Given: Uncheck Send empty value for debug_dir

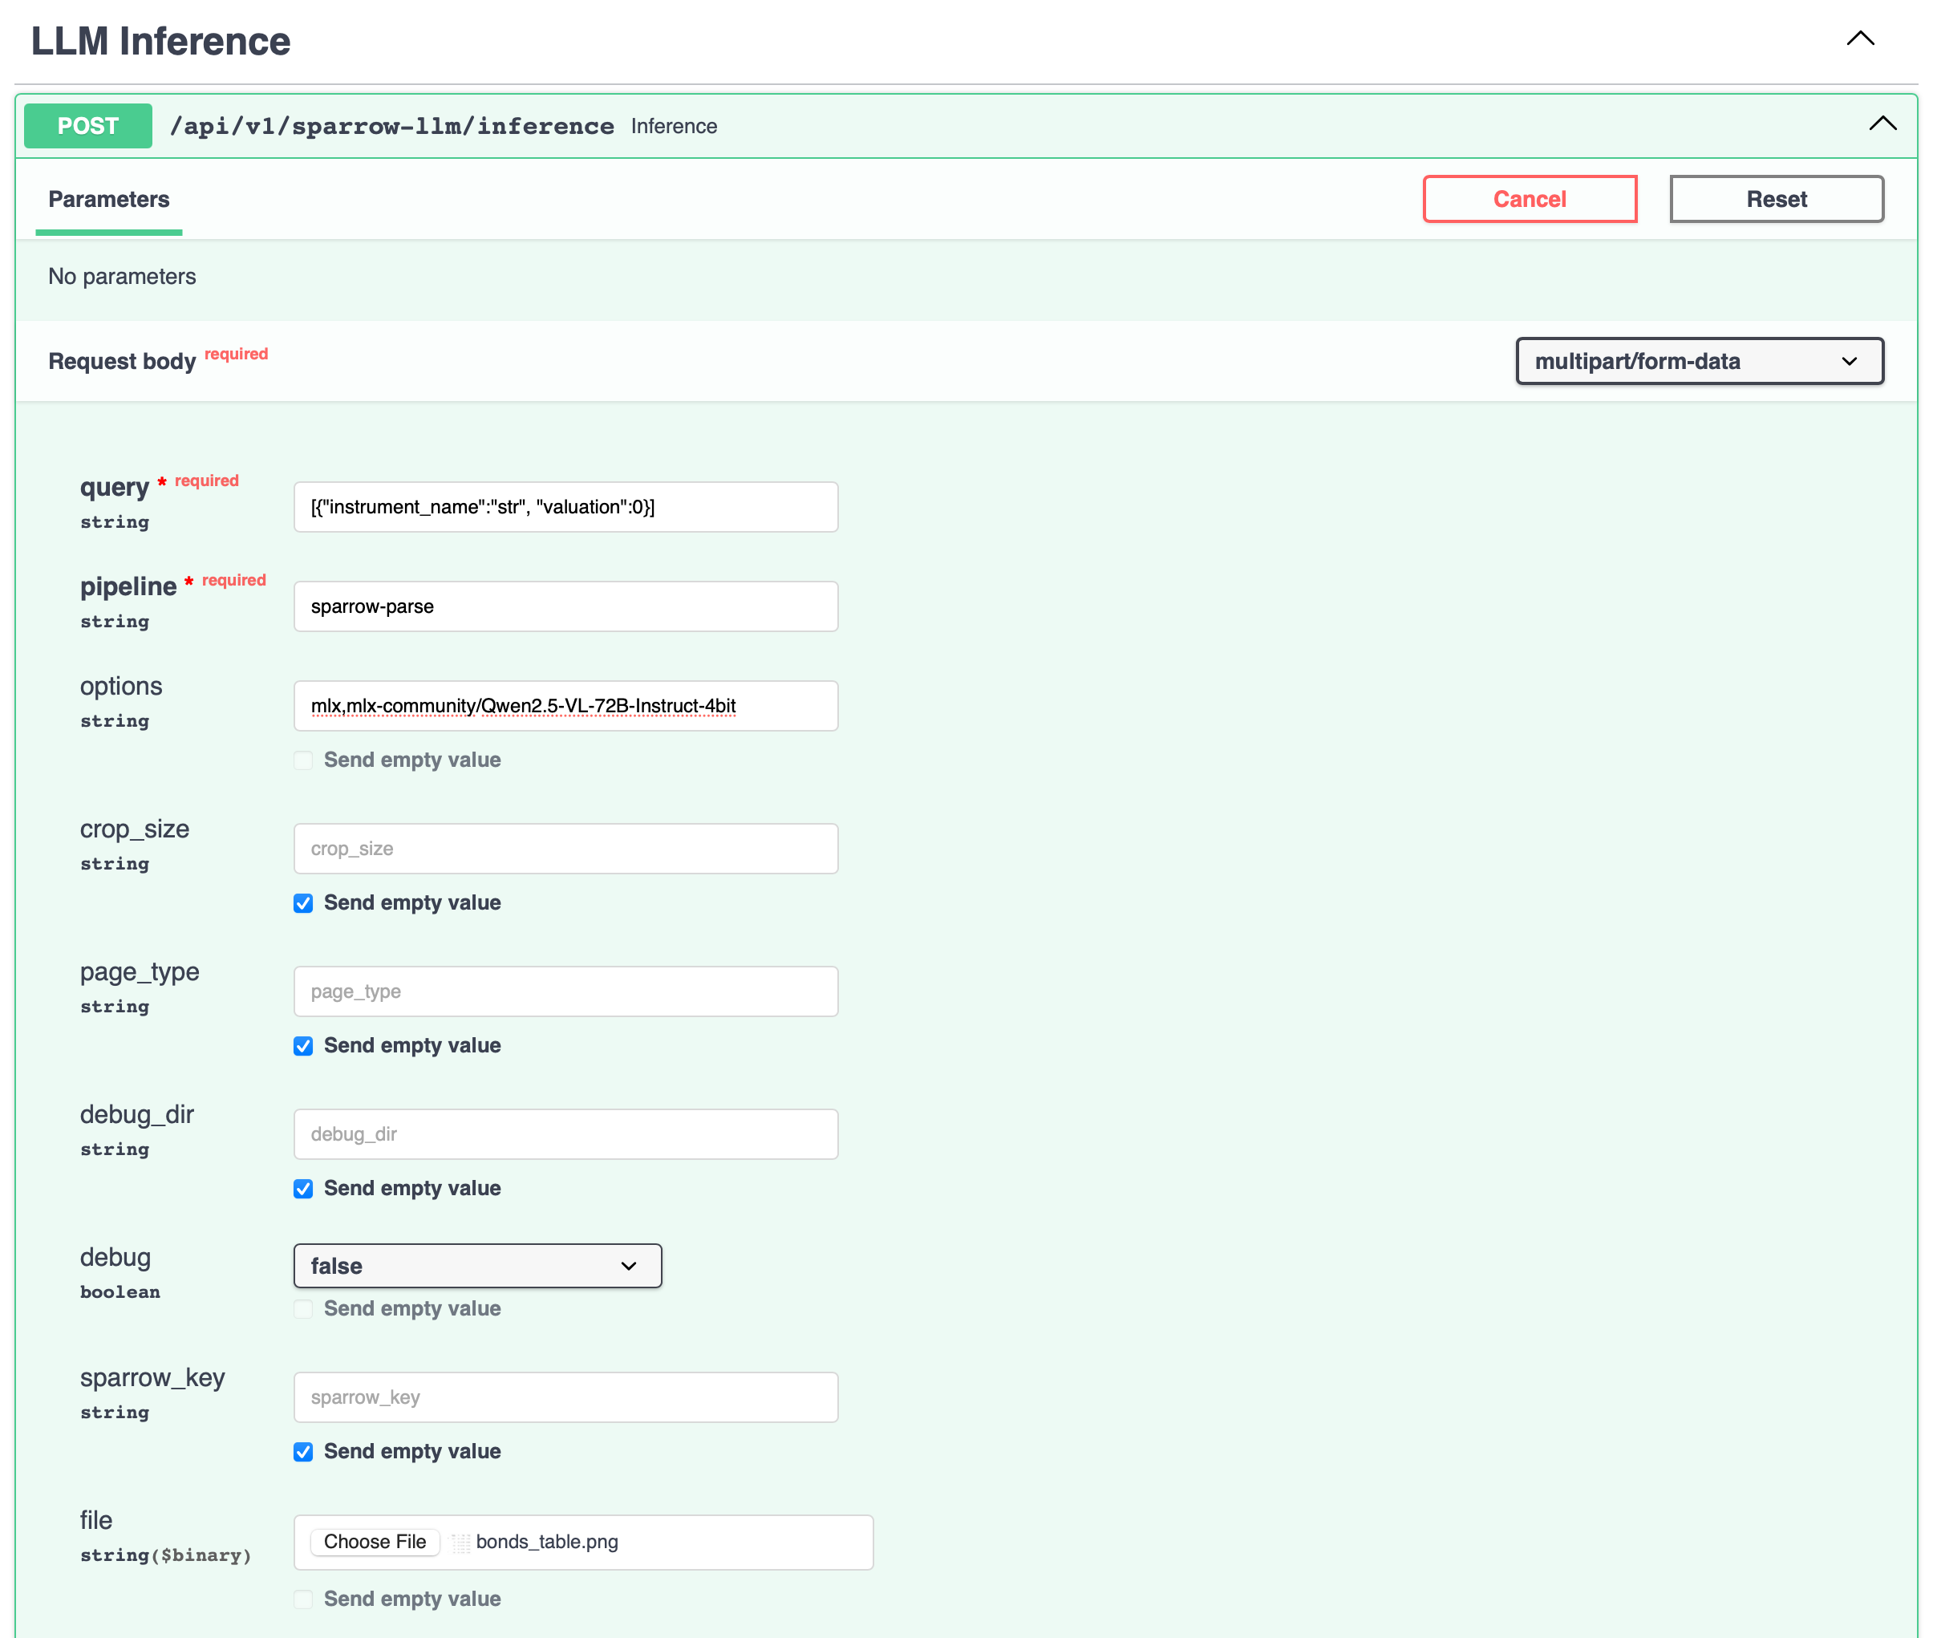Looking at the screenshot, I should point(304,1189).
